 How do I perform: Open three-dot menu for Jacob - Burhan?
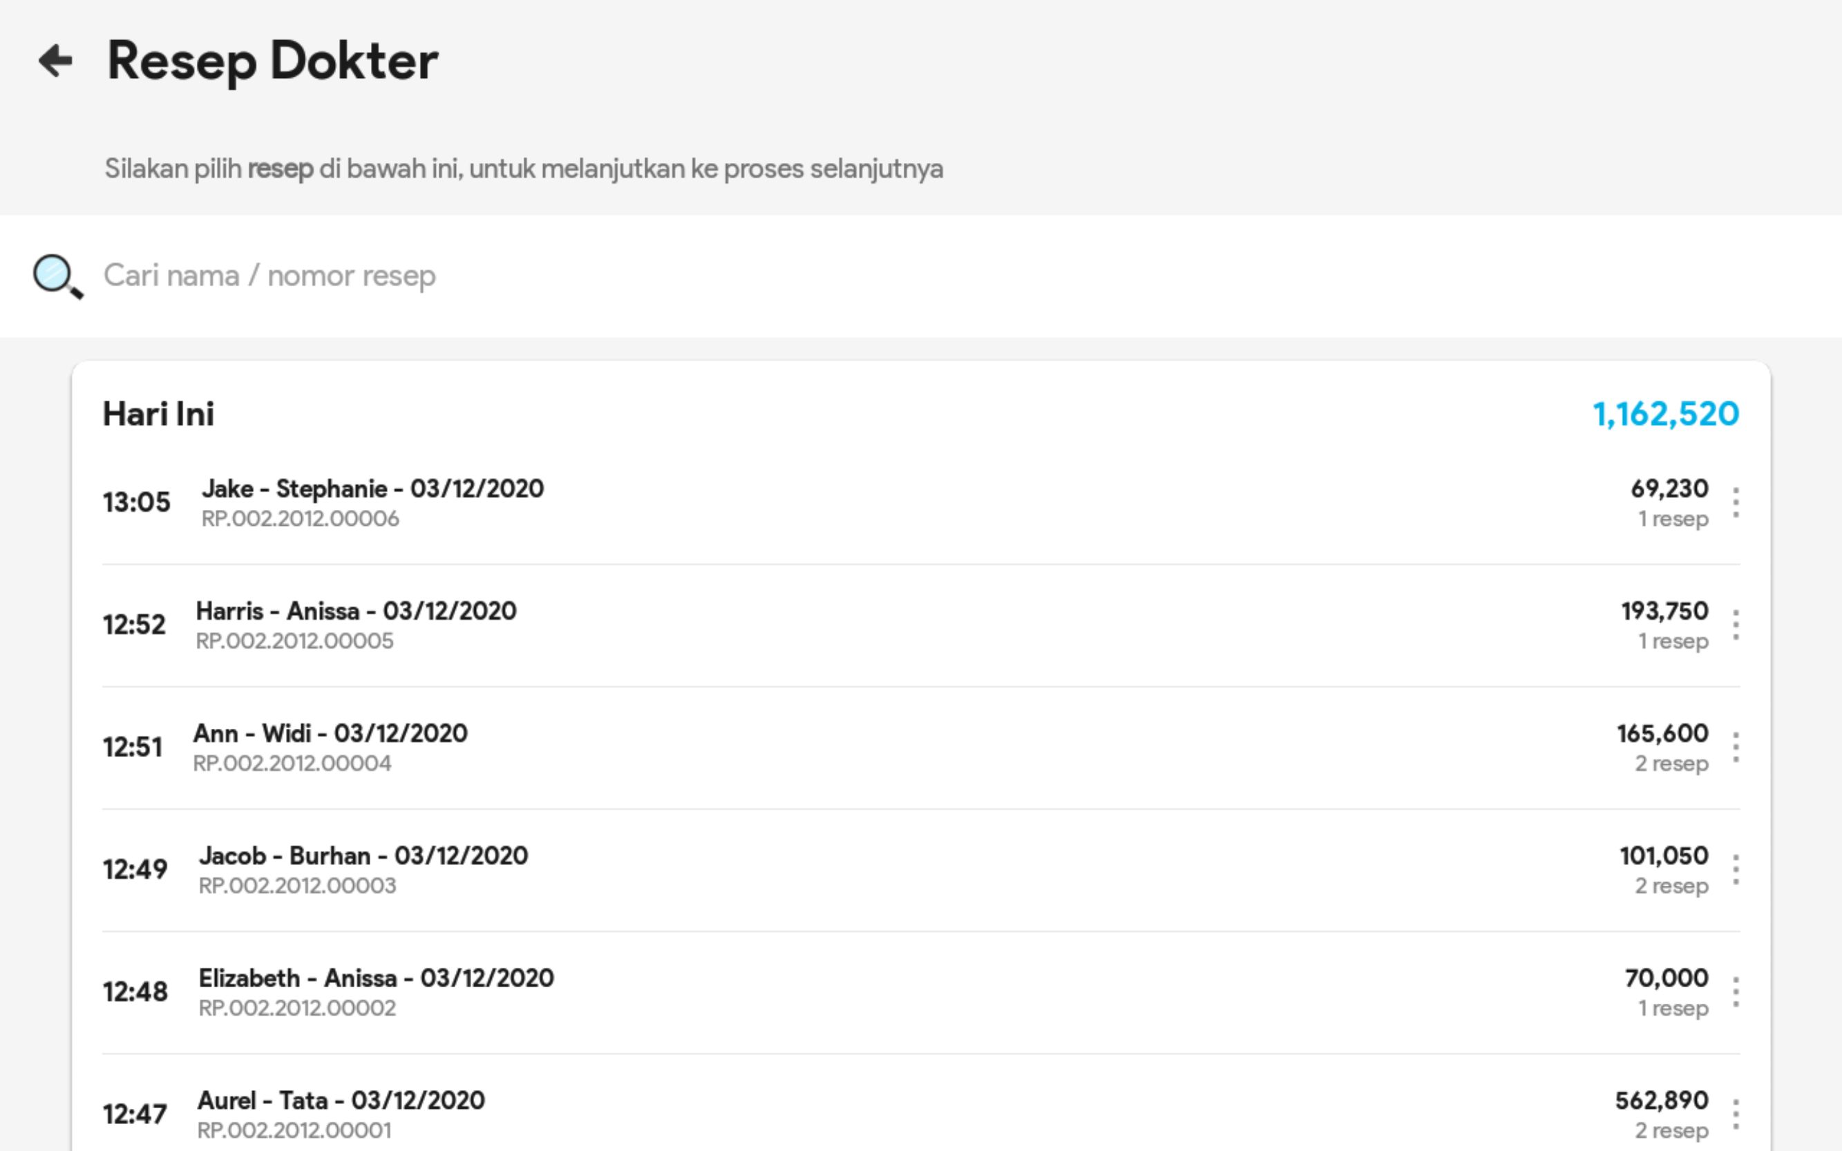1736,869
